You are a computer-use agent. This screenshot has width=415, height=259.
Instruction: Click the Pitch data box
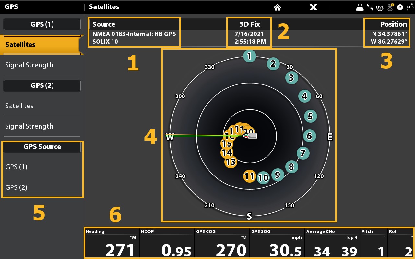pos(374,243)
